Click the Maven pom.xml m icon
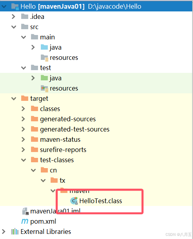This screenshot has width=193, height=239. pos(25,221)
